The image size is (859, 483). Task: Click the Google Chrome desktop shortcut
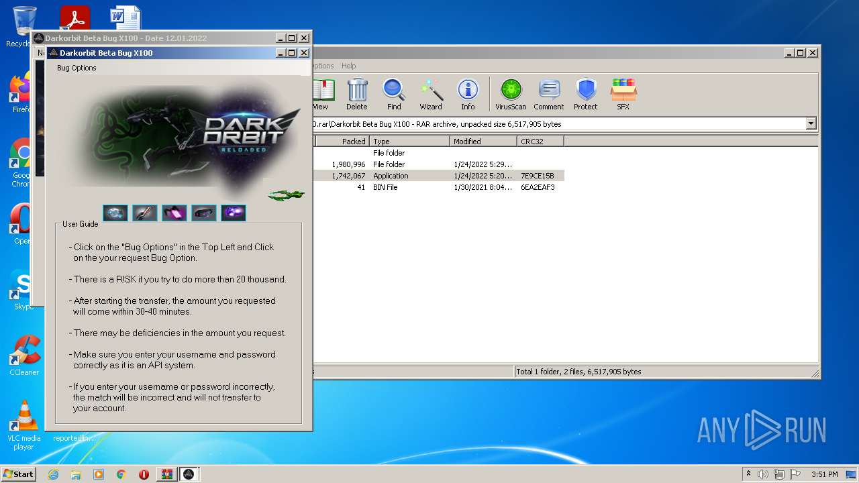(x=21, y=163)
